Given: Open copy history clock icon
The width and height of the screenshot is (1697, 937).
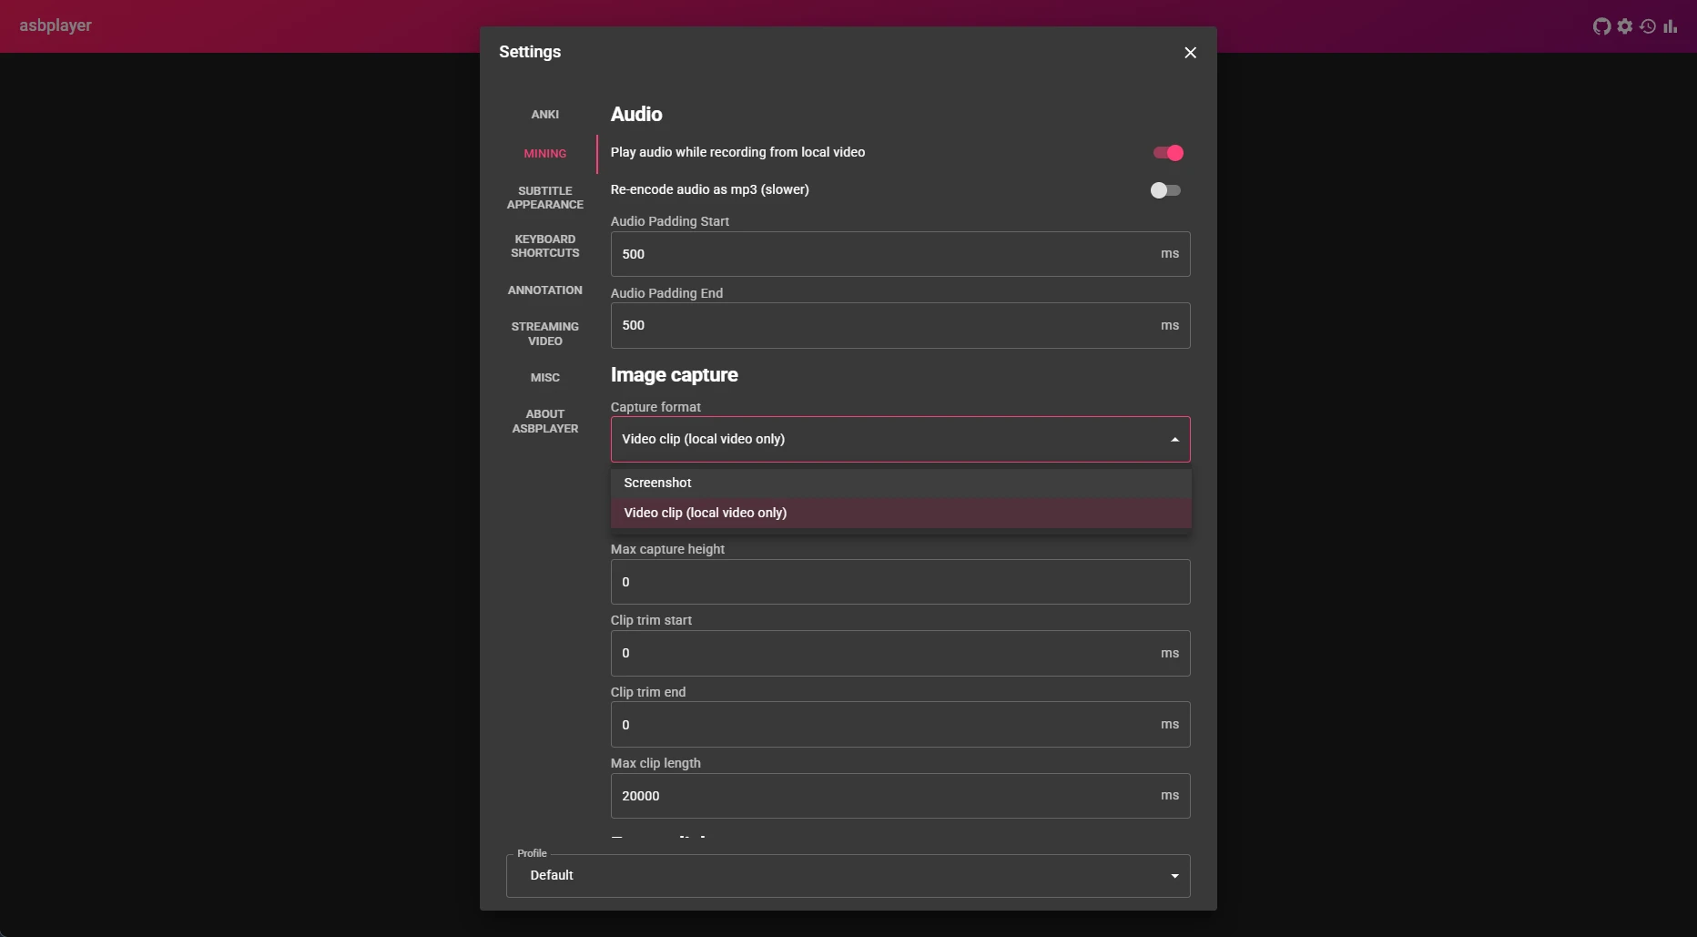Looking at the screenshot, I should pyautogui.click(x=1648, y=26).
